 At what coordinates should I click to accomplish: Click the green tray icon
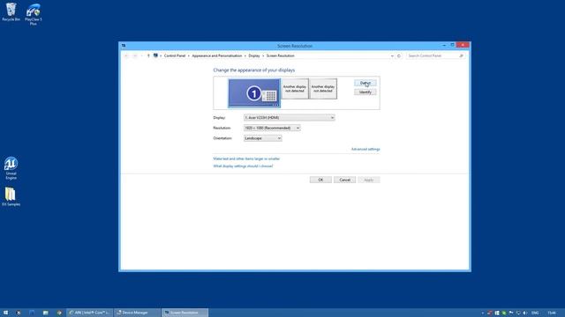504,313
